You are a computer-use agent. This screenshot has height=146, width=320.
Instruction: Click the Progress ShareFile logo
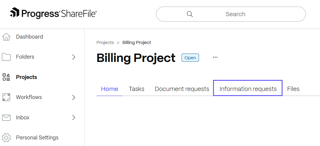(53, 13)
